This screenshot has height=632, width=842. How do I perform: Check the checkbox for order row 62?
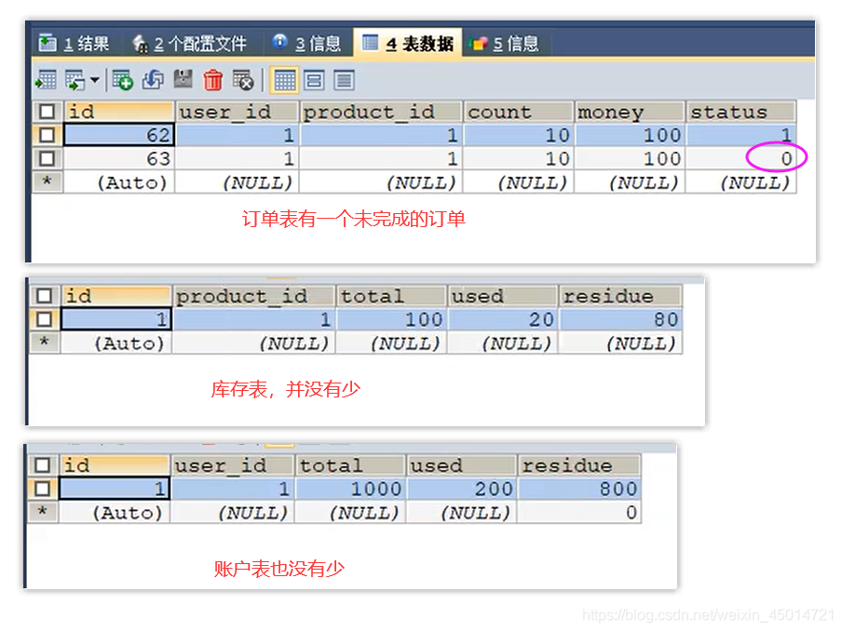tap(48, 135)
